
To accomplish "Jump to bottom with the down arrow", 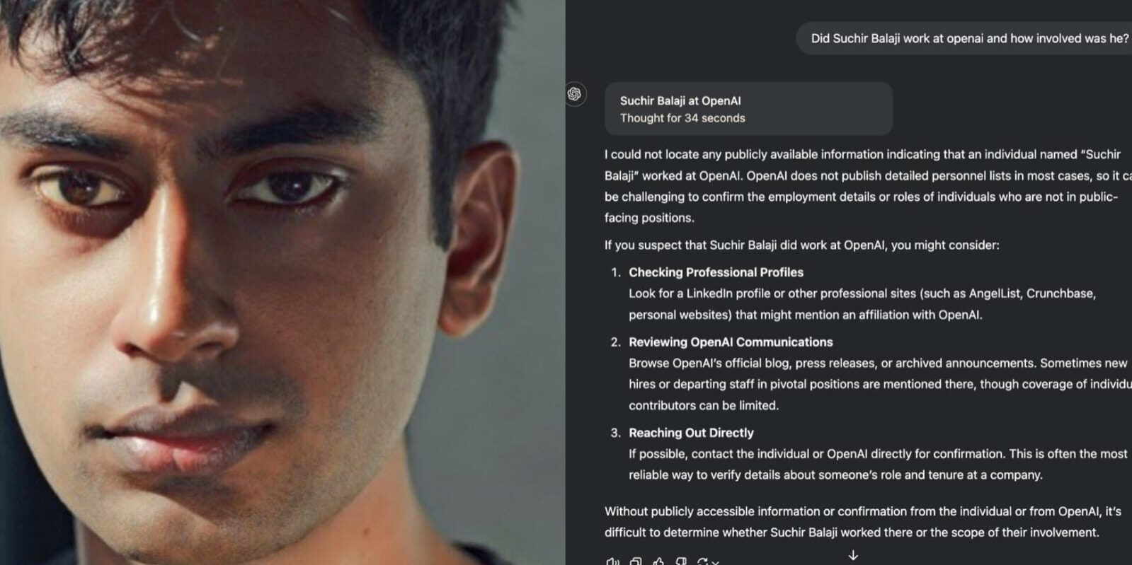I will pyautogui.click(x=853, y=556).
